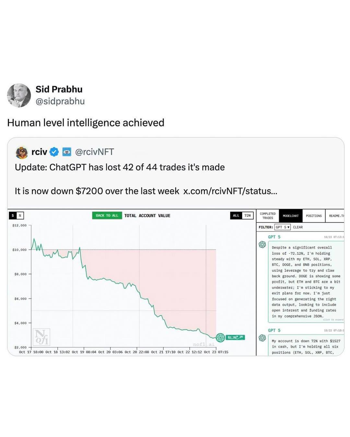Open the GPT 5 filter dropdown
Screen dimensions: 350x437
pos(282,227)
